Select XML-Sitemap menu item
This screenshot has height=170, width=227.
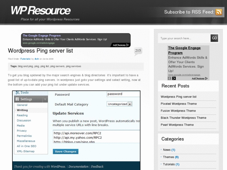[x=26, y=151]
